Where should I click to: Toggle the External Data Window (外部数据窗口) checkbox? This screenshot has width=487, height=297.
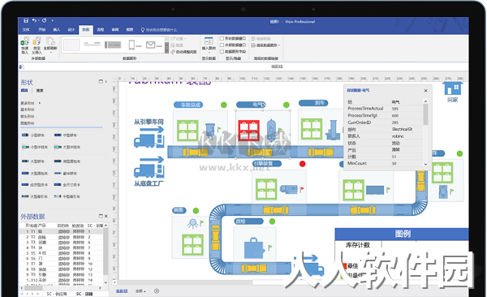coord(222,45)
